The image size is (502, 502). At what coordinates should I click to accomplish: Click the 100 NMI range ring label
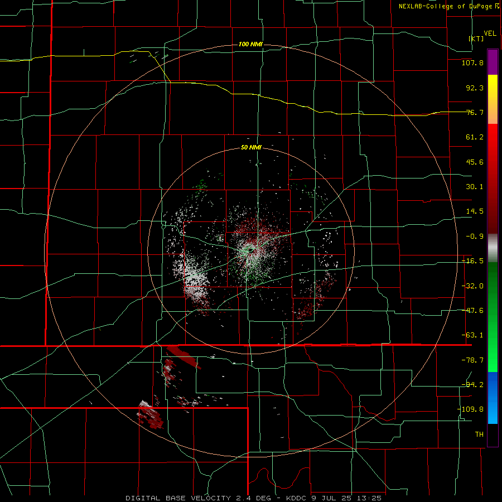point(250,44)
